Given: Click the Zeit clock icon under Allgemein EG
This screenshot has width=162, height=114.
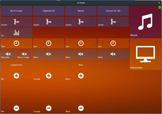Looking at the screenshot, I should [x=49, y=43].
